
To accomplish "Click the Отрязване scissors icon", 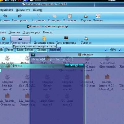I will (x=39, y=16).
